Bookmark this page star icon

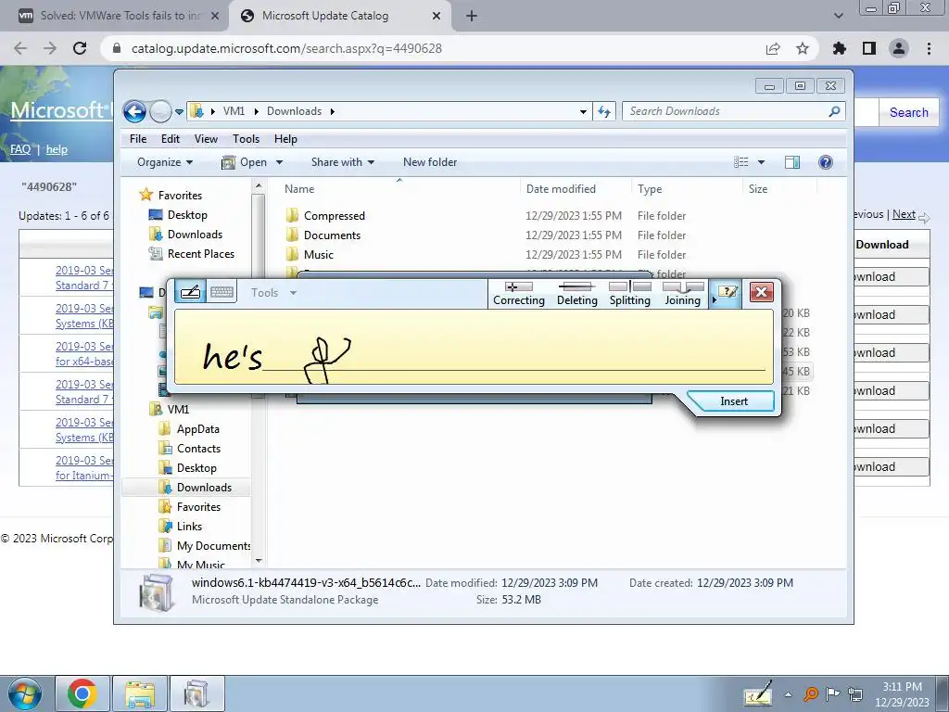[802, 48]
